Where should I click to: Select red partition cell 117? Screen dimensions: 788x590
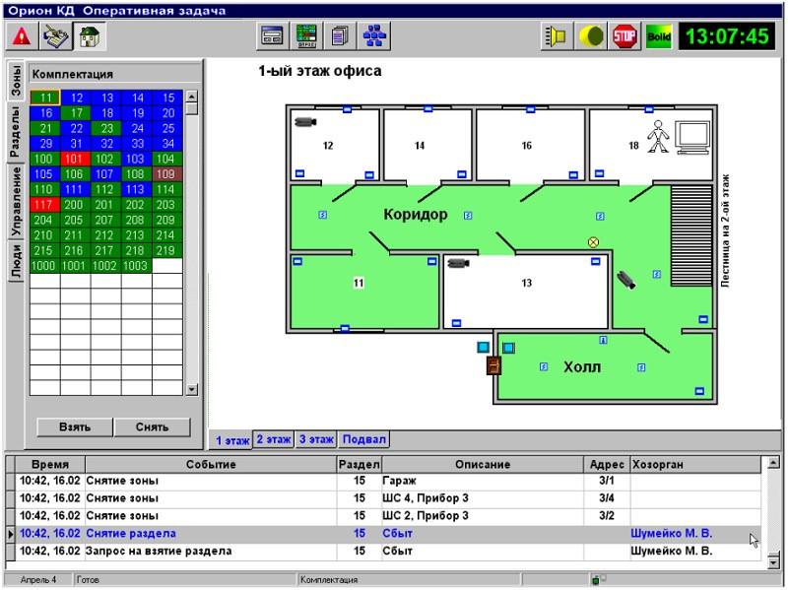point(44,205)
